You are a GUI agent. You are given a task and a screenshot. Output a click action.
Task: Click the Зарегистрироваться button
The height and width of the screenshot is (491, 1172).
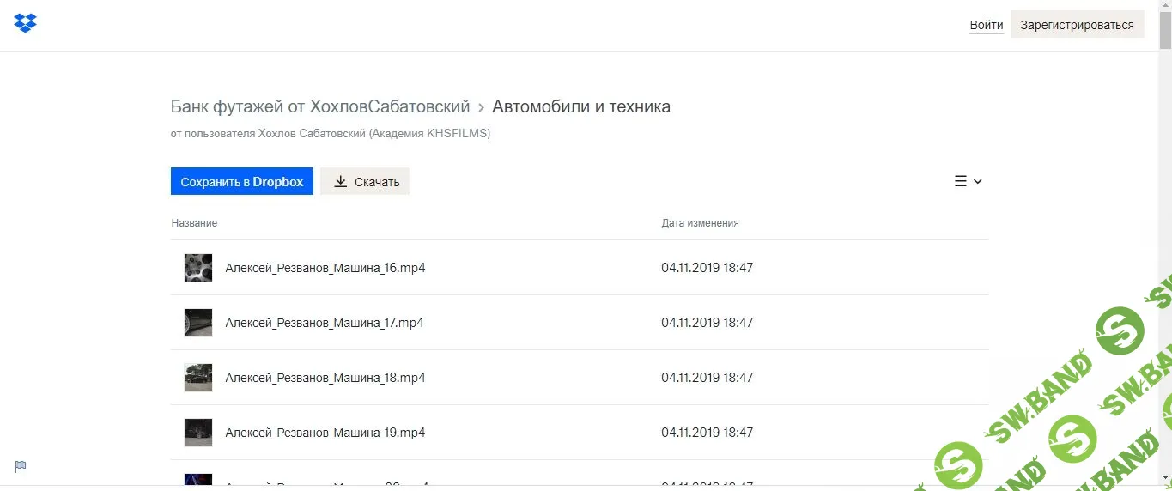[x=1077, y=25]
